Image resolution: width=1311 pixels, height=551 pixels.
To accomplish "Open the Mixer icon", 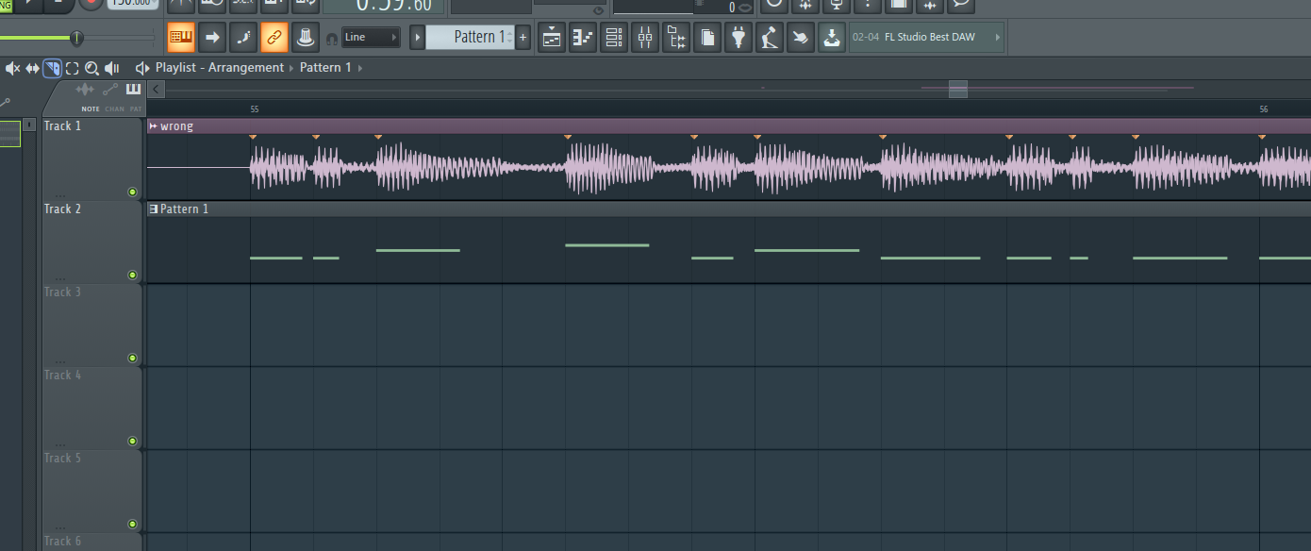I will [x=645, y=38].
